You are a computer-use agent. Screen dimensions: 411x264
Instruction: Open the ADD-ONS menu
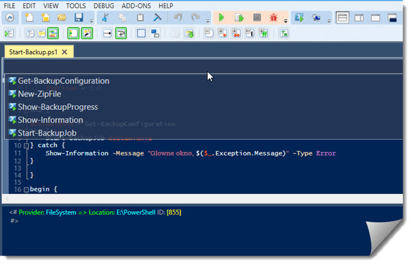pyautogui.click(x=138, y=5)
